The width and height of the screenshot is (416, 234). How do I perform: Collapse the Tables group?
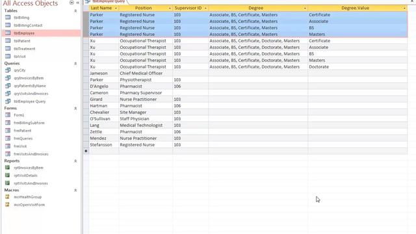pyautogui.click(x=75, y=11)
